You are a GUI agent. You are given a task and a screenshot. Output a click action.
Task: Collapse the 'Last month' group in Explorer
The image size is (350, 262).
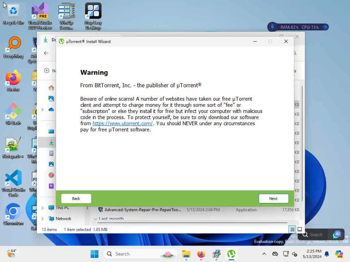coord(95,219)
